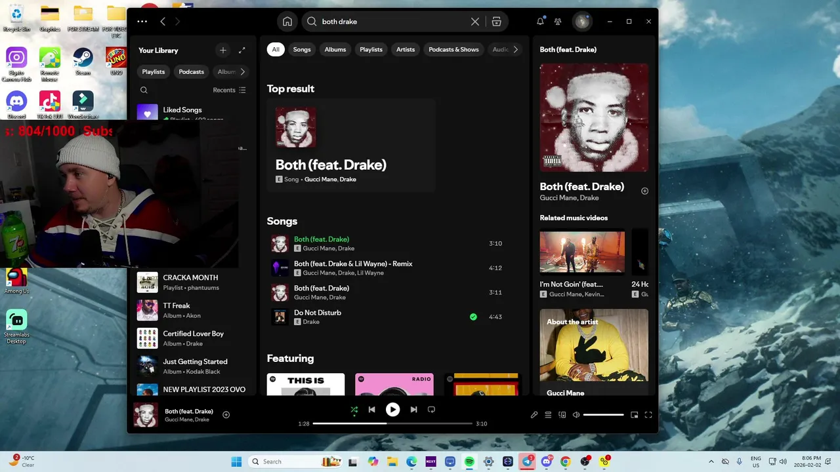Add now playing track to Liked Songs
This screenshot has width=840, height=472.
coord(226,414)
